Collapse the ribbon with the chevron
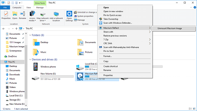 click(191, 7)
